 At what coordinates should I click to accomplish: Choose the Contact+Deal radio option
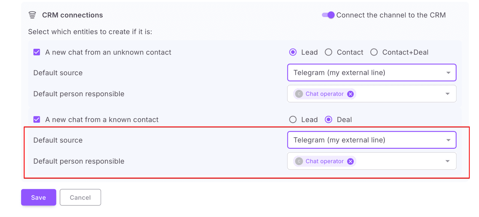[x=374, y=52]
